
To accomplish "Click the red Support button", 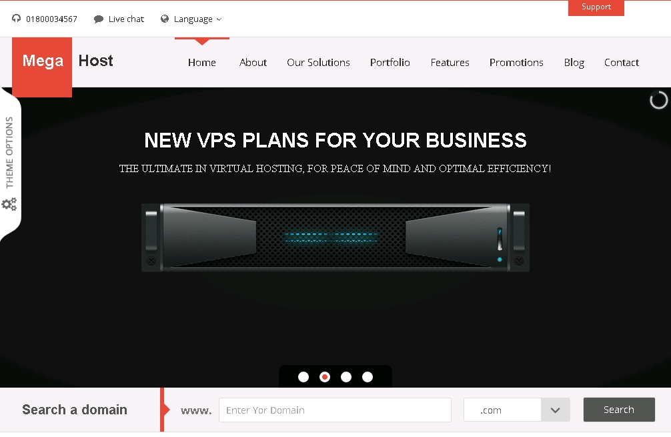I will tap(596, 8).
